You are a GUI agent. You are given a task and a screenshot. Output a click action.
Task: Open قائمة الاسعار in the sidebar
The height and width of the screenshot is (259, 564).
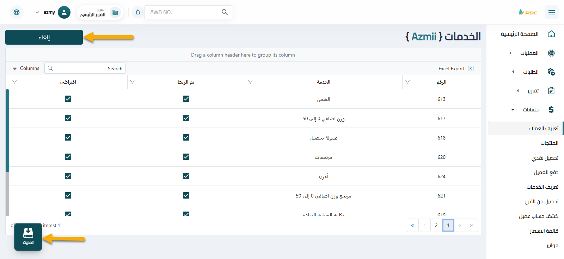[544, 231]
